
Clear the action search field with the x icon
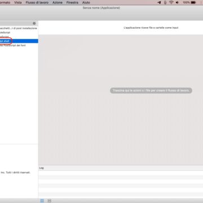pyautogui.click(x=34, y=23)
